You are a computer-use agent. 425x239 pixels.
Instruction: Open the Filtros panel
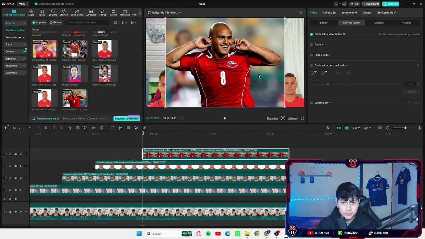coord(103,13)
